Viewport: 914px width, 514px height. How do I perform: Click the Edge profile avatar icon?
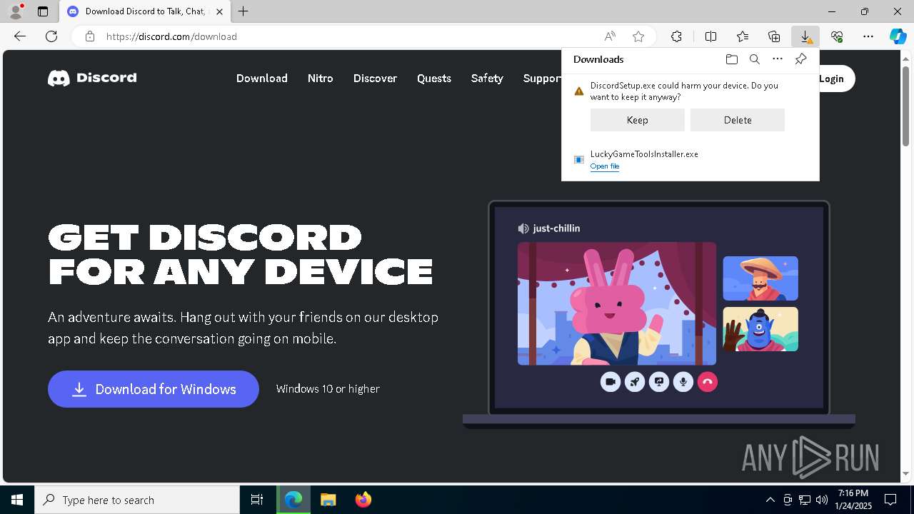(16, 11)
